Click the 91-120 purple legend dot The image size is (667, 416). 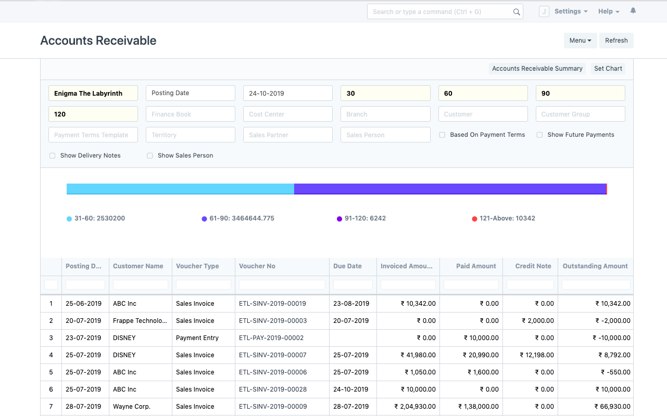click(339, 219)
